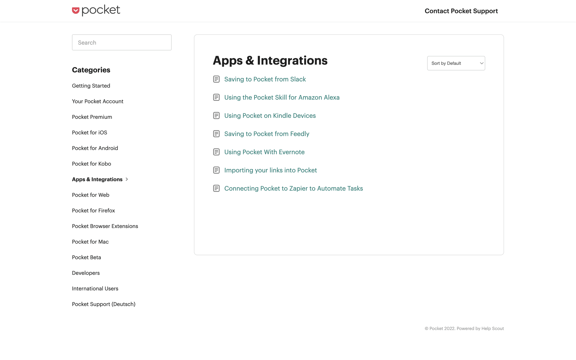The height and width of the screenshot is (360, 576).
Task: Focus the Search input field
Action: 121,42
